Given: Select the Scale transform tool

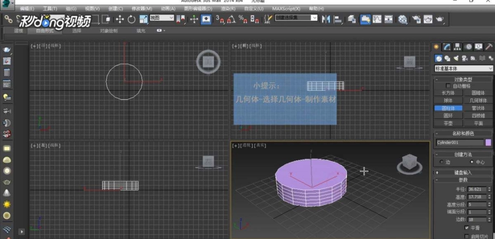Looking at the screenshot, I should (x=143, y=20).
